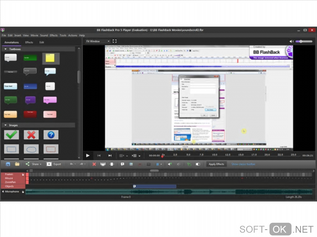The height and width of the screenshot is (237, 317).
Task: Select the green rectangle textbox
Action: click(x=30, y=58)
